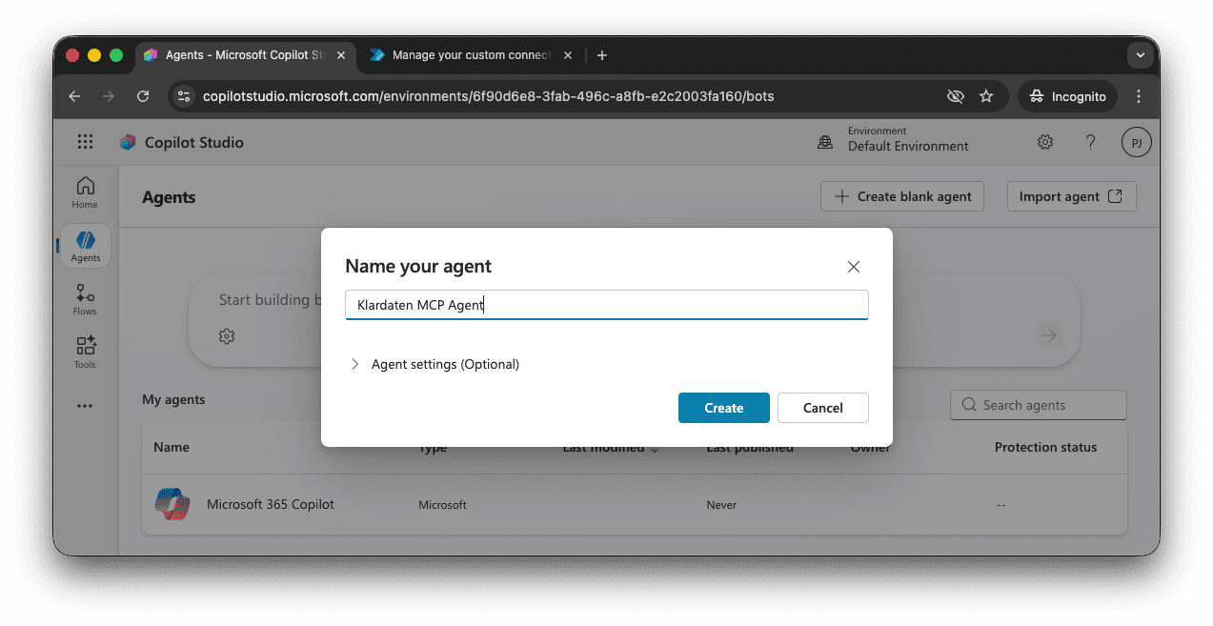
Task: Click the Copilot Studio logo icon
Action: 128,142
